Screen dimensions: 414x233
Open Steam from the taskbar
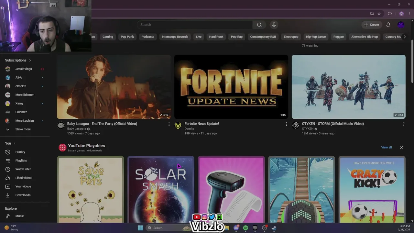274,228
